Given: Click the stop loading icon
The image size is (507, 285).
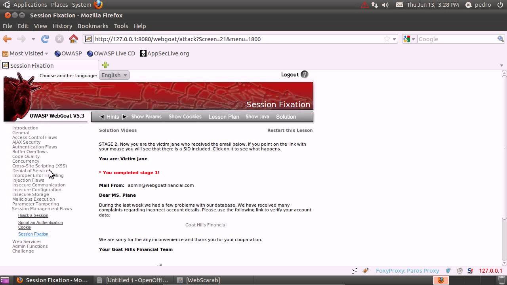Looking at the screenshot, I should [59, 39].
